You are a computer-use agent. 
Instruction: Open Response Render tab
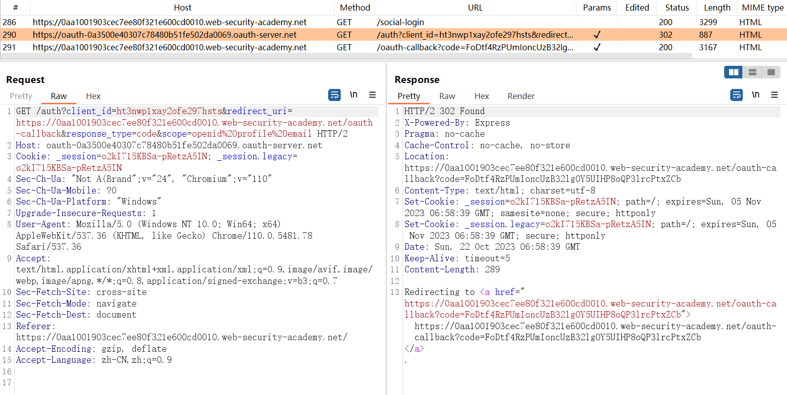(x=521, y=96)
